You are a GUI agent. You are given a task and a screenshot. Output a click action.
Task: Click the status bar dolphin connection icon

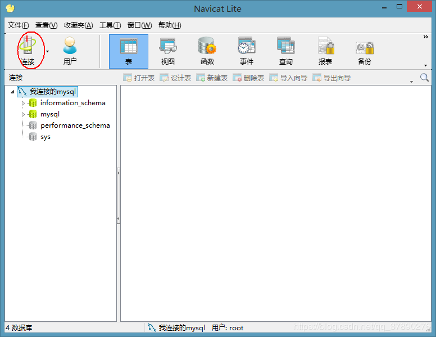coord(152,327)
